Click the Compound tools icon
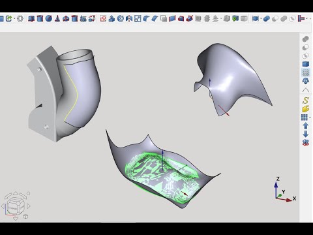Image resolution: width=313 pixels, height=235 pixels. [x=255, y=18]
